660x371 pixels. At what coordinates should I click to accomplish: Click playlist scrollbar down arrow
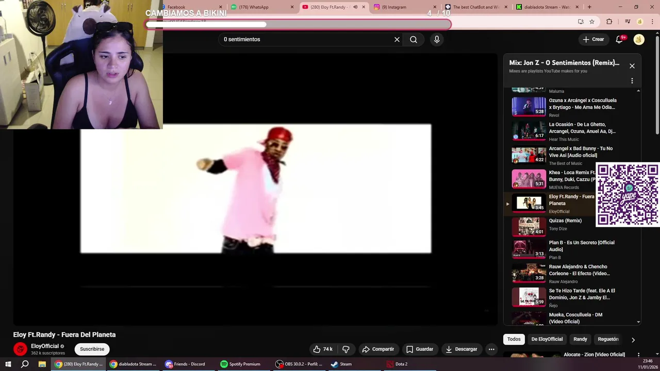[638, 322]
